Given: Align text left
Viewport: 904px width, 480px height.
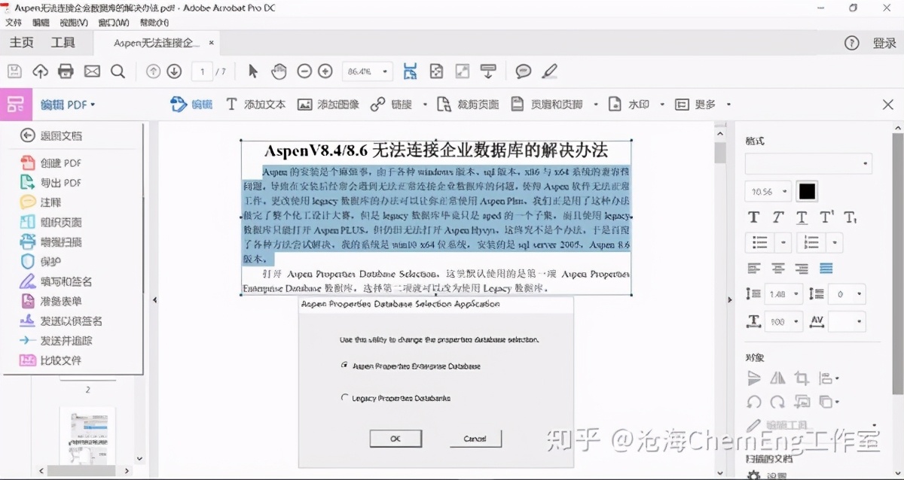Looking at the screenshot, I should pyautogui.click(x=753, y=268).
